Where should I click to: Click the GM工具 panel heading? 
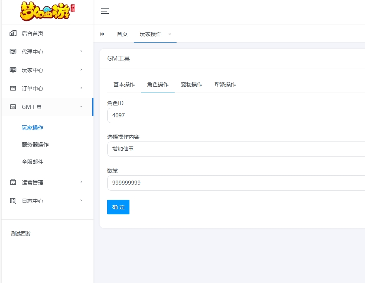tap(119, 59)
